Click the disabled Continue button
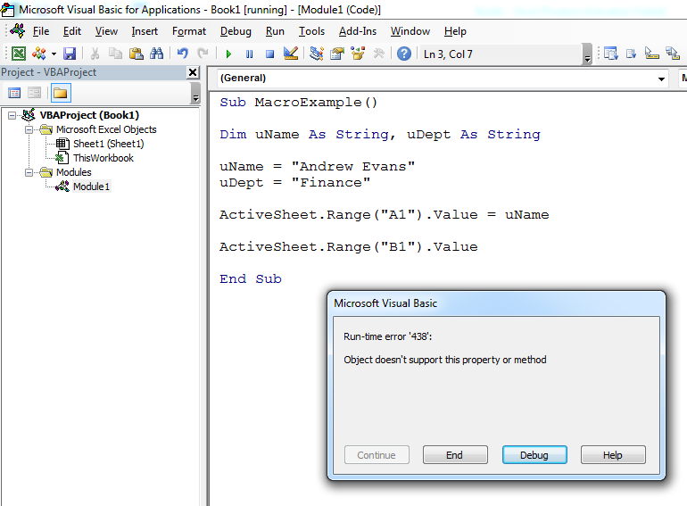The width and height of the screenshot is (687, 506). [x=377, y=455]
